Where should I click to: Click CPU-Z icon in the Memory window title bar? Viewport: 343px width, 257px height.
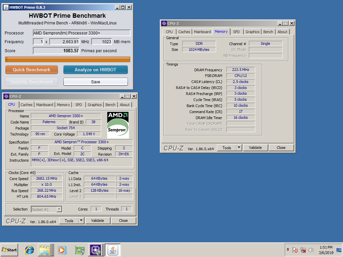pos(164,23)
